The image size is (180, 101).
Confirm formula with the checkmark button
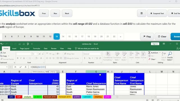[x=21, y=67]
